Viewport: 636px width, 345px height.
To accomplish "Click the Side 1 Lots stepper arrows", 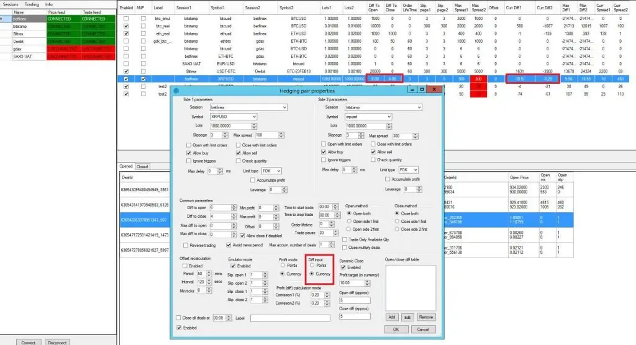I will (x=254, y=126).
